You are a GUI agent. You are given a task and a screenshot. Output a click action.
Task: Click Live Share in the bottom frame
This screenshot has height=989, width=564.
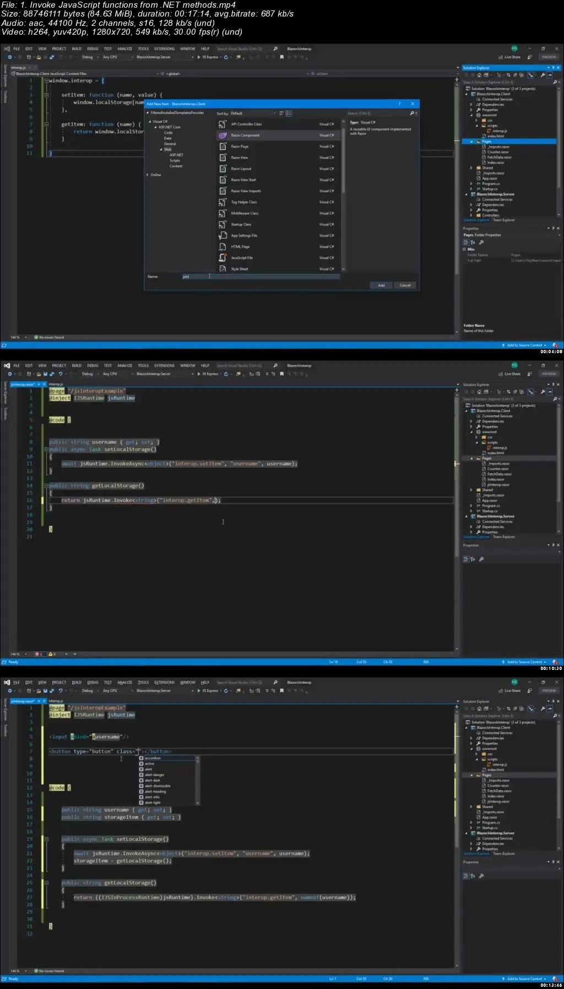coord(509,690)
